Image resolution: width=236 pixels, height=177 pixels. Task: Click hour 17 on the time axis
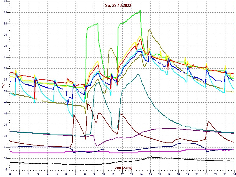tap(169, 174)
